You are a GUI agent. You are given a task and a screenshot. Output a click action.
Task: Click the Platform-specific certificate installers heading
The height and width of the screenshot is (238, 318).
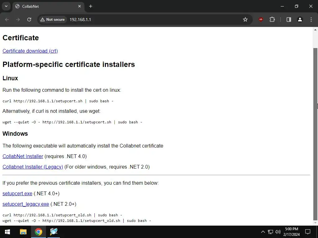click(x=69, y=64)
